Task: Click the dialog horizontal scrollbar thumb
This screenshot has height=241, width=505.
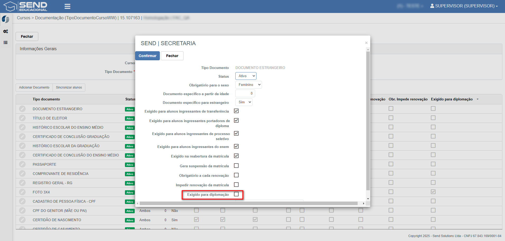Action: [x=249, y=203]
